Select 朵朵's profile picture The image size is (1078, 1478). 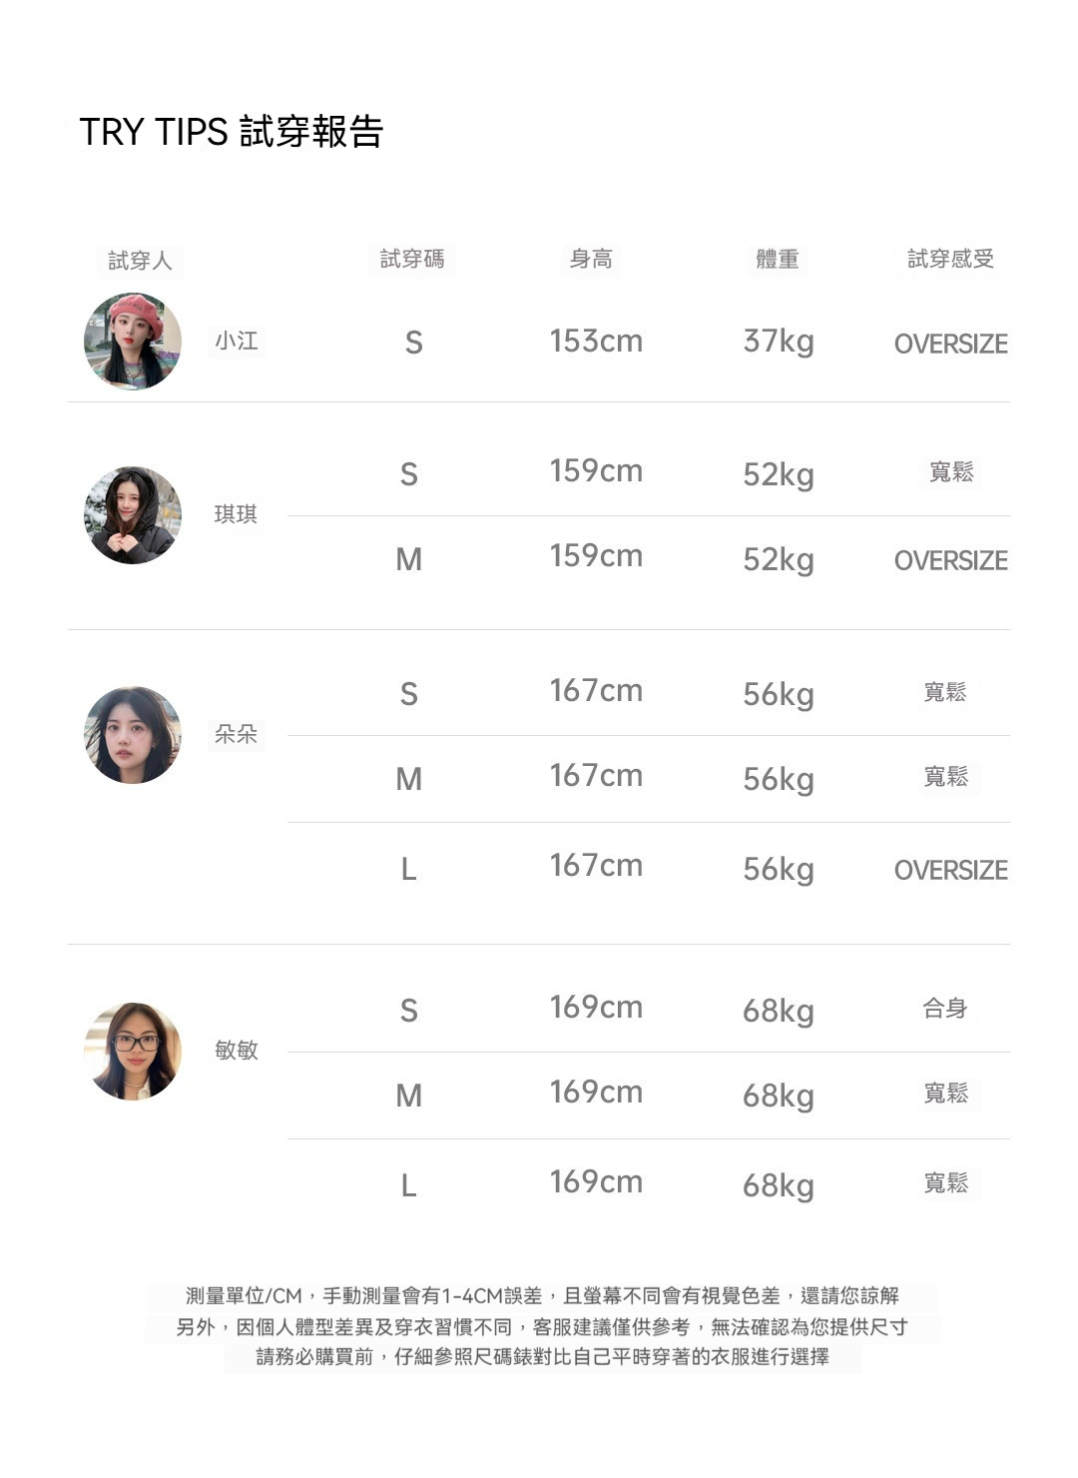(133, 735)
